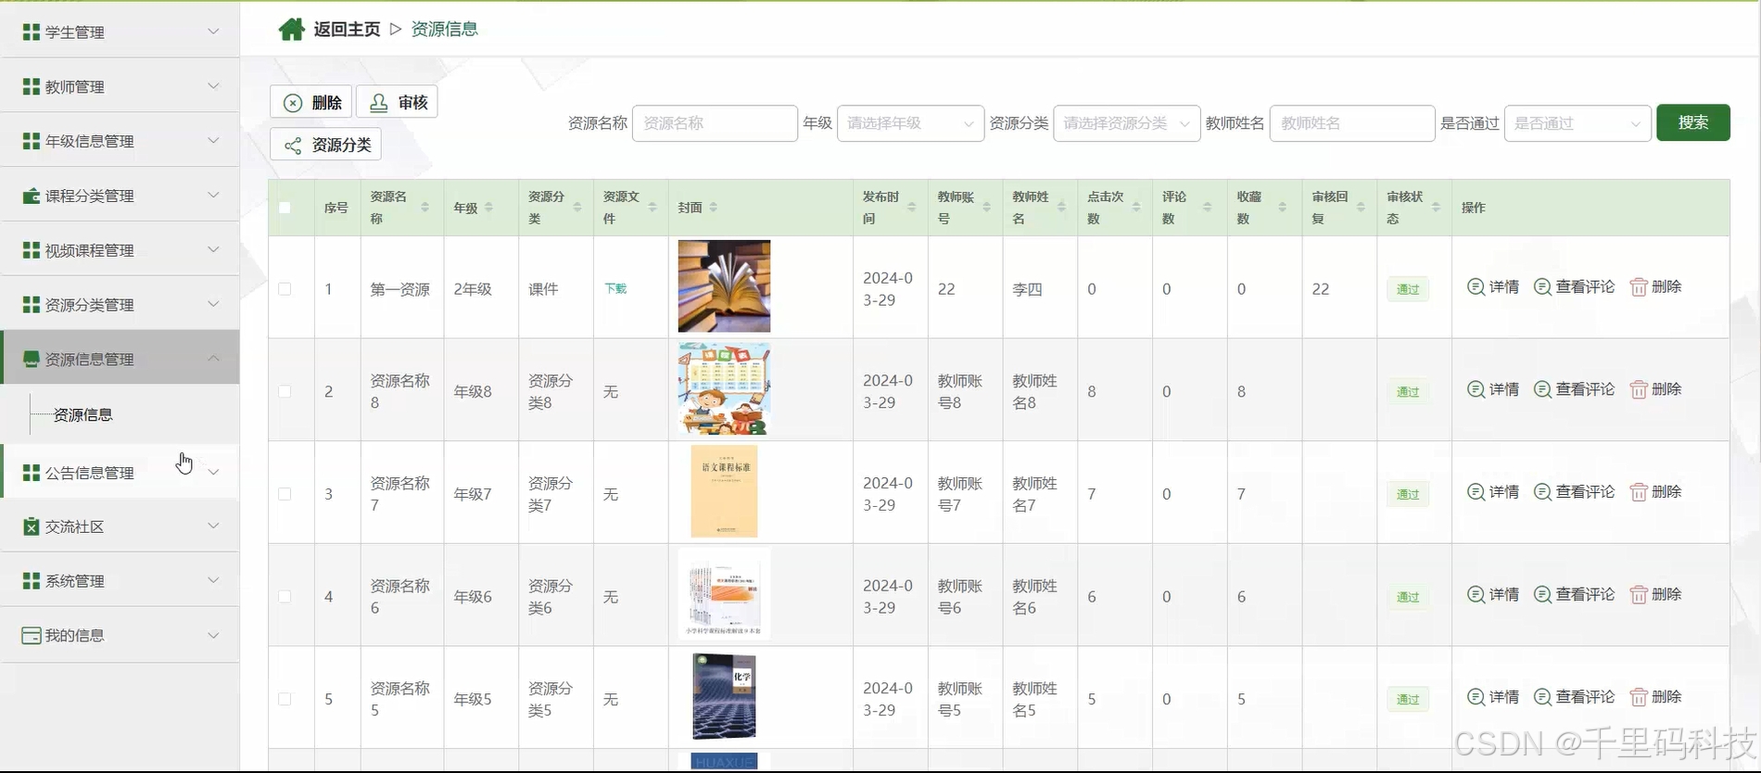Click the 资源分类管理 grid icon
This screenshot has height=773, width=1761.
[x=32, y=305]
